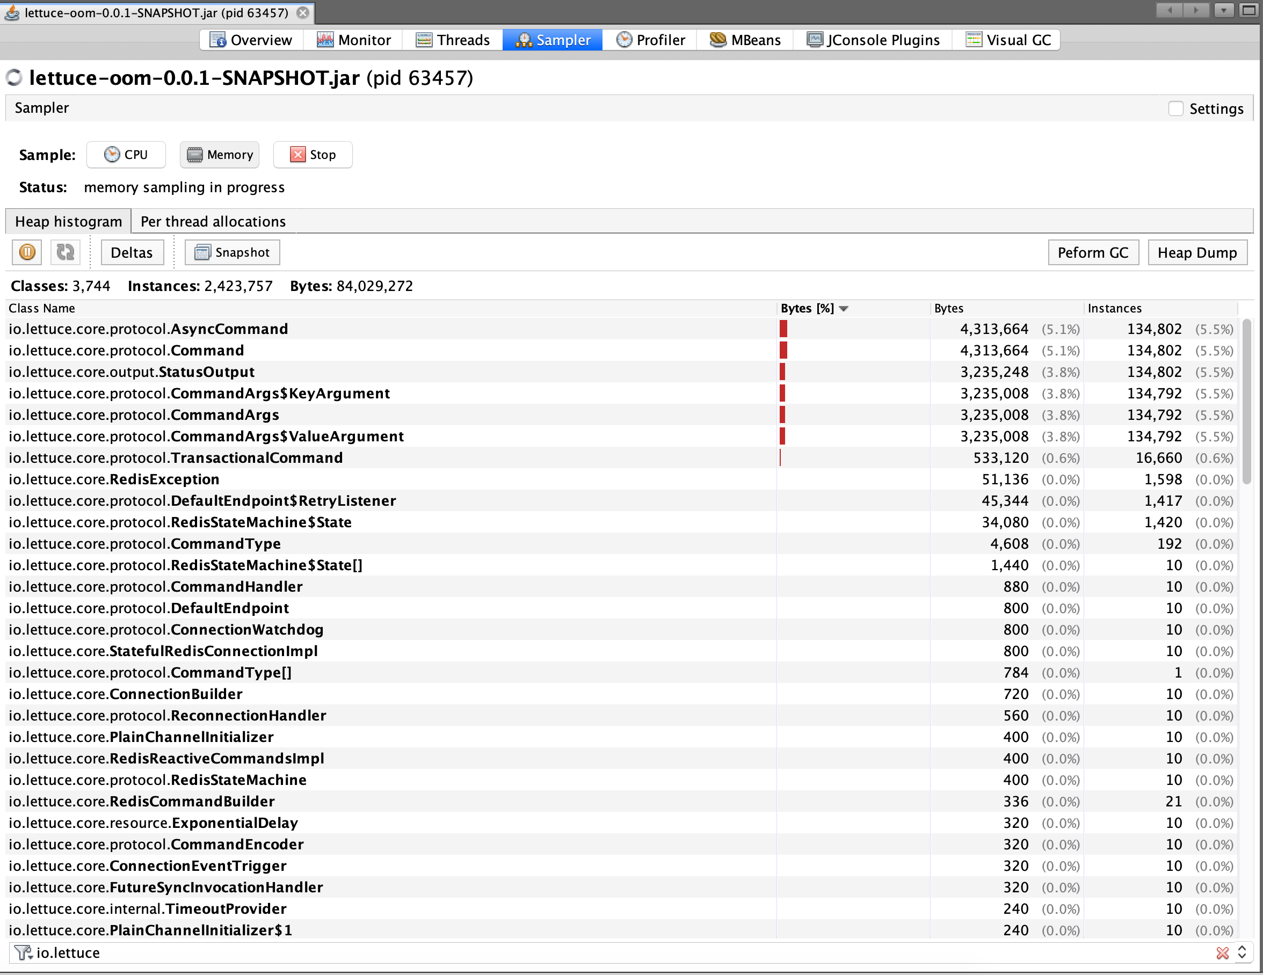Stop the sampling session
Viewport: 1263px width, 975px height.
point(313,155)
